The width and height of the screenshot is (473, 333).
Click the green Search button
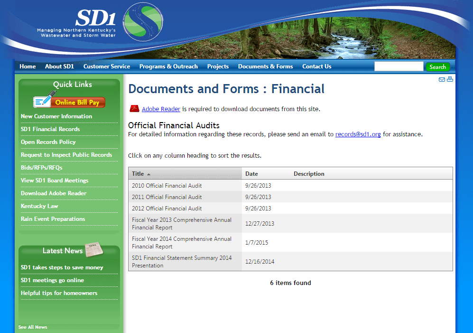click(438, 67)
